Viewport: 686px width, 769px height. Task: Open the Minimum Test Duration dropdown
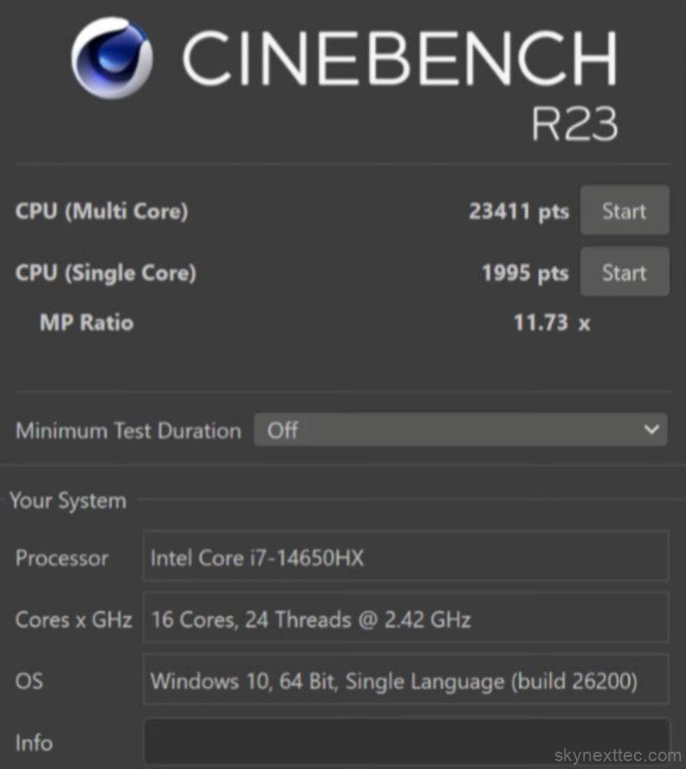pyautogui.click(x=460, y=430)
